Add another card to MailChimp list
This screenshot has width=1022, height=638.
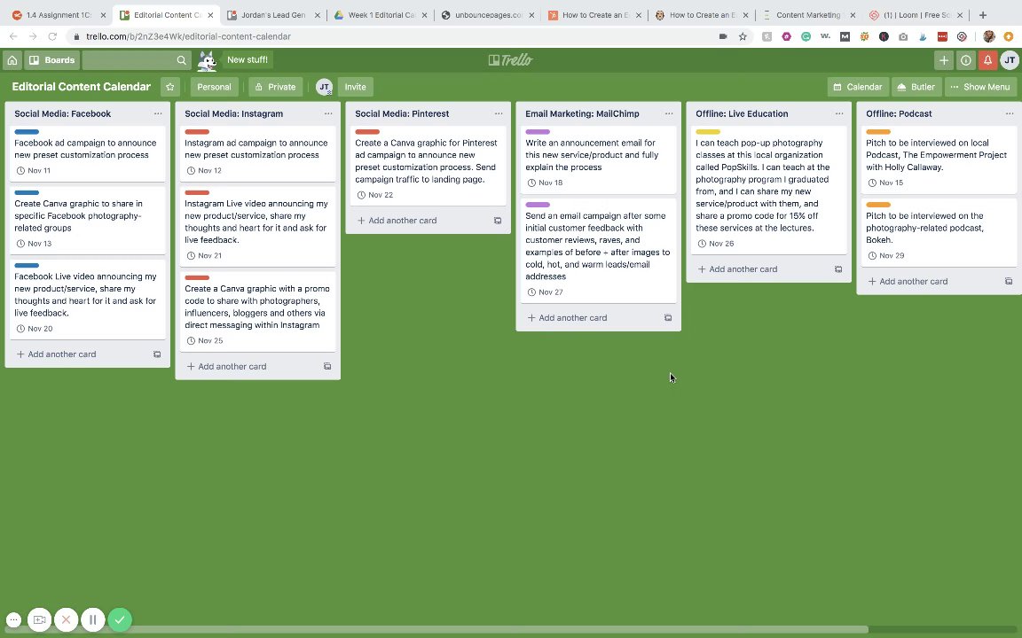pos(567,318)
